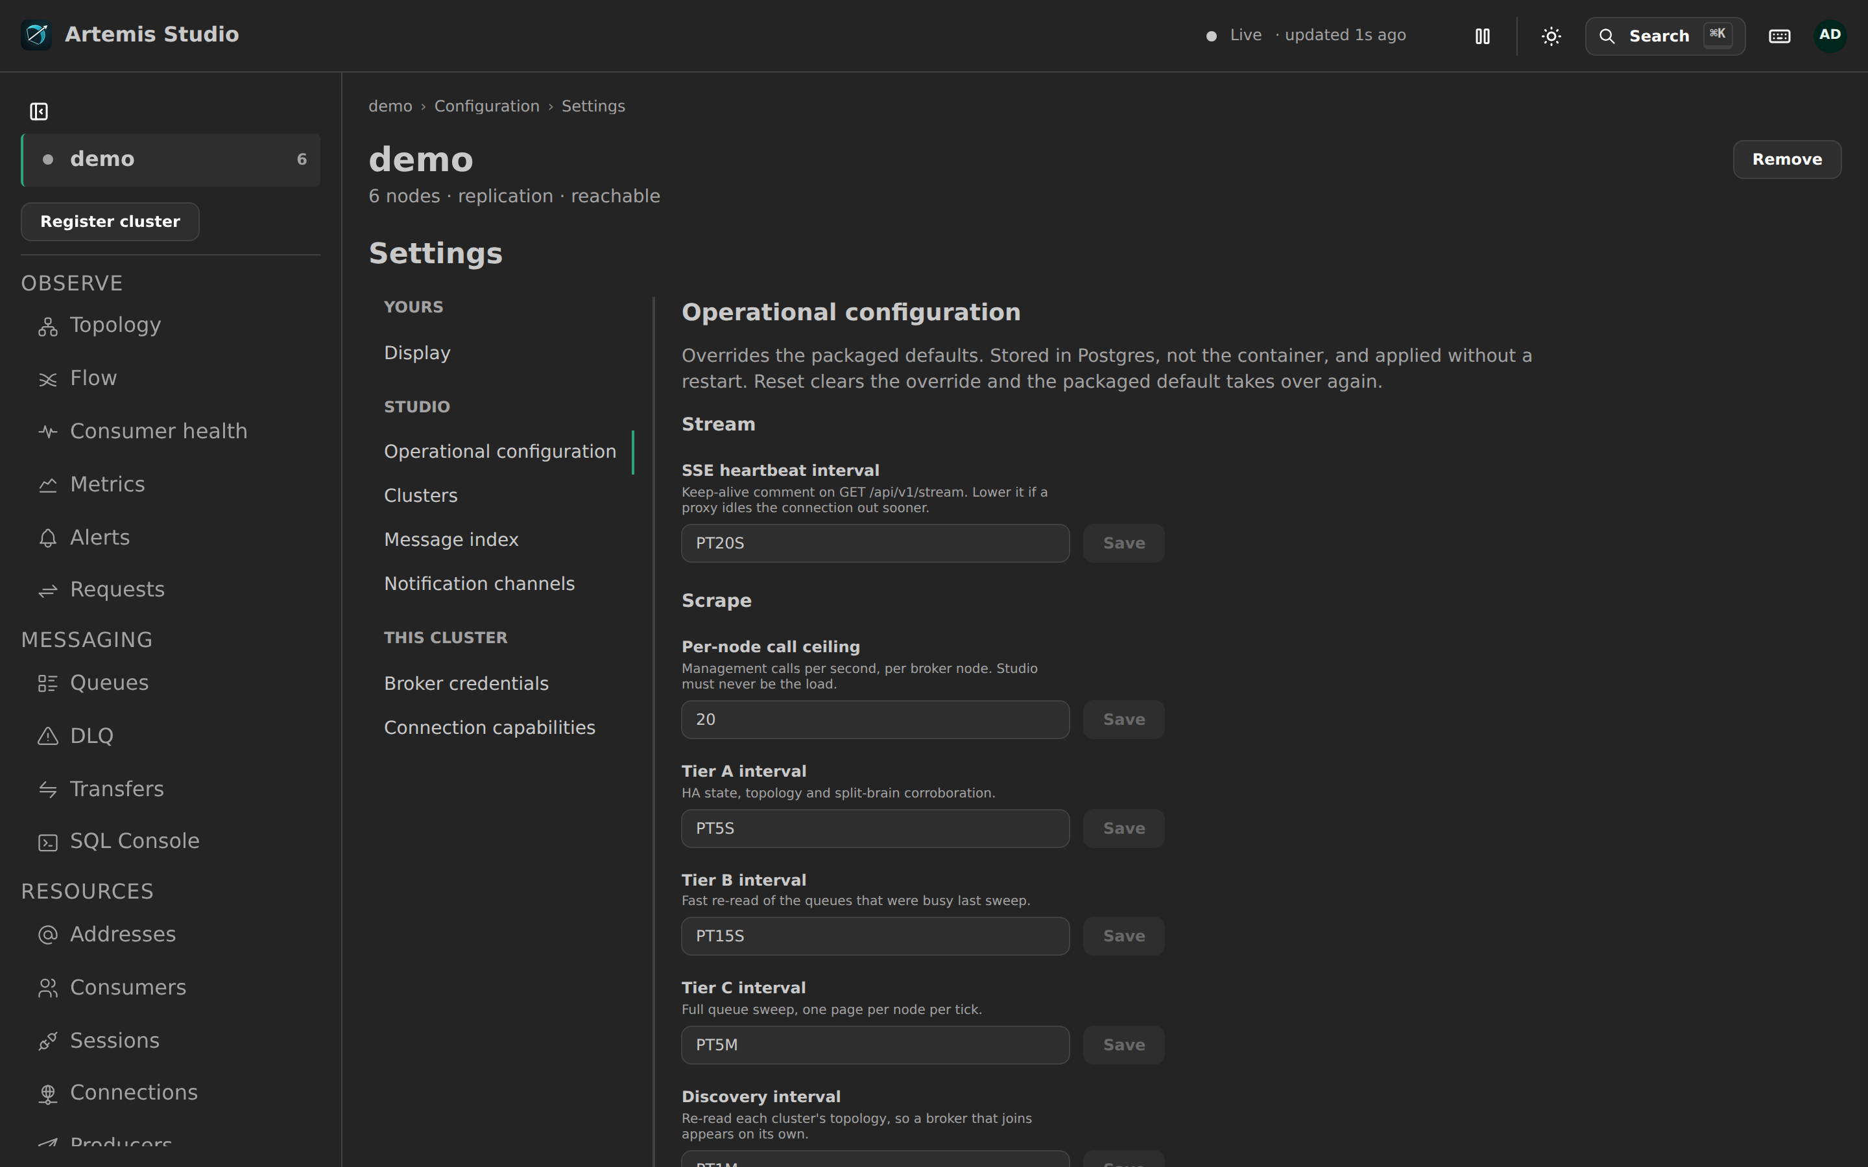Open Requests page
1868x1167 pixels.
pos(171,590)
